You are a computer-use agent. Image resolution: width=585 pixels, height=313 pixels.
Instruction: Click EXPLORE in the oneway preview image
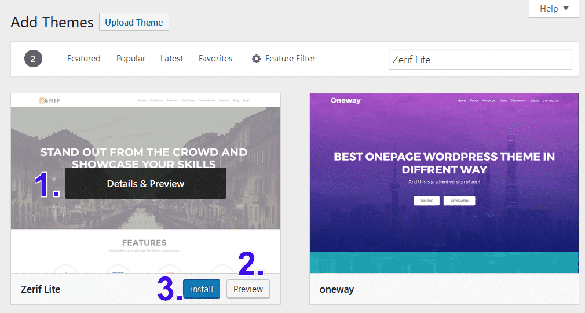click(x=426, y=201)
